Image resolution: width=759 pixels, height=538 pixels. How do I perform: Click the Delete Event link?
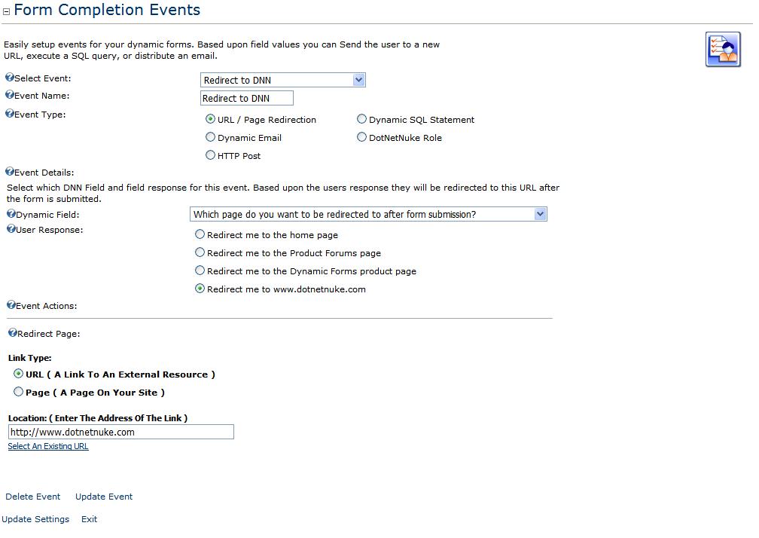point(33,497)
